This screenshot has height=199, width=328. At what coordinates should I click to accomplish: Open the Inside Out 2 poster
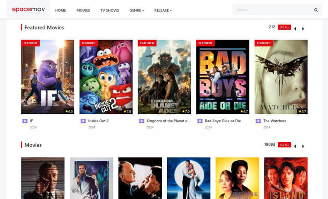pyautogui.click(x=106, y=77)
